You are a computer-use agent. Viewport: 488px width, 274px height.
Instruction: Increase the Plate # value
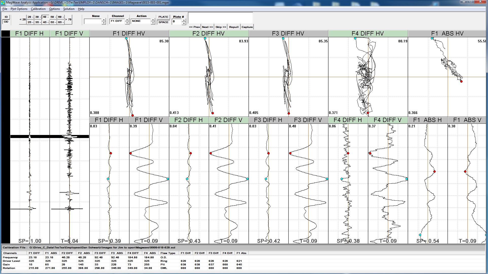[184, 20]
